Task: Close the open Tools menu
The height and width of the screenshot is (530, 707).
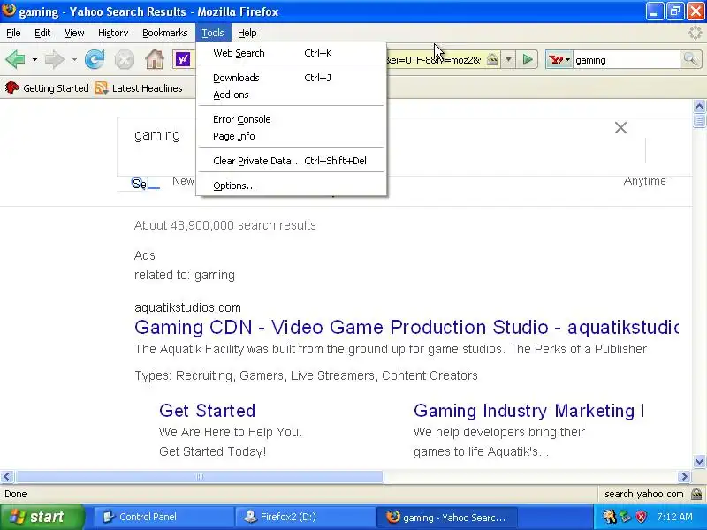Action: [213, 33]
